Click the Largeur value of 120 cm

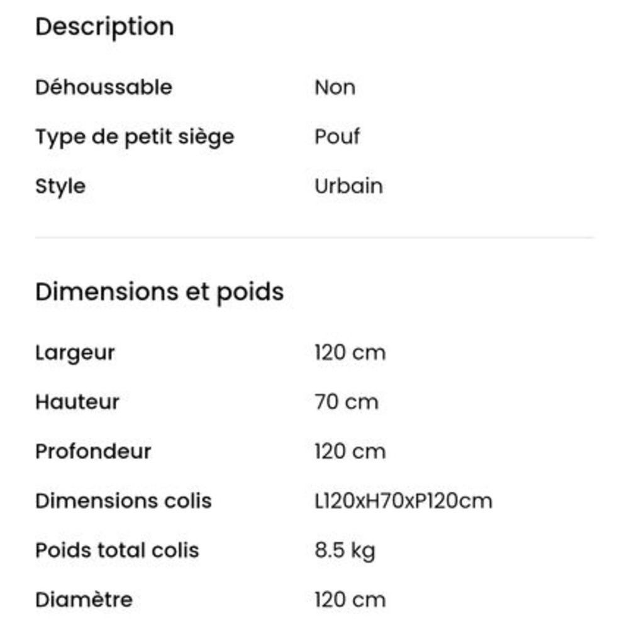[x=350, y=352]
